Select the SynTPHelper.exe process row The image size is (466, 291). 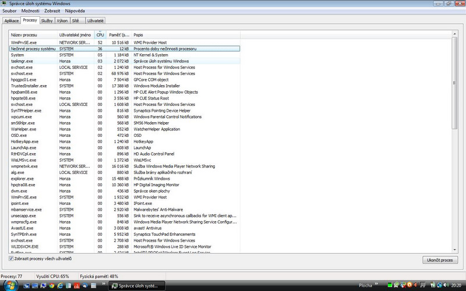[124, 111]
